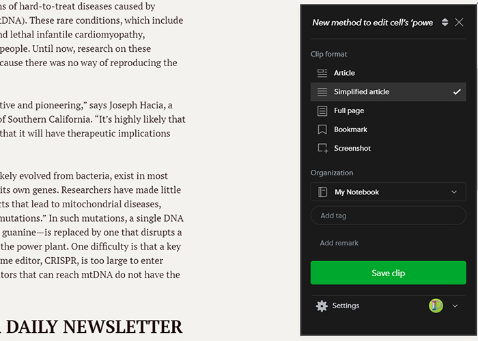Select Article clip format
Screen dimensions: 478x341
(388, 73)
